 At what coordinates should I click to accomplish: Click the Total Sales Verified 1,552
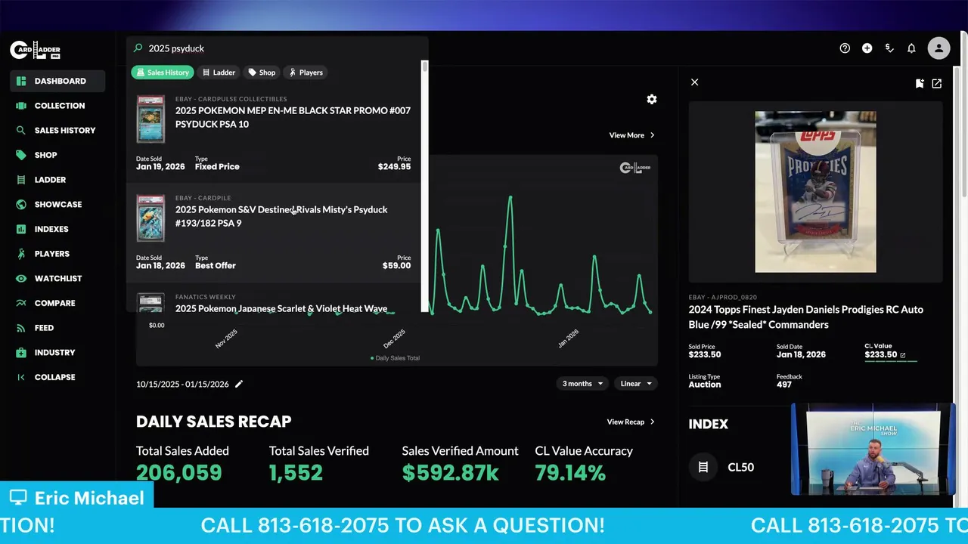point(296,473)
